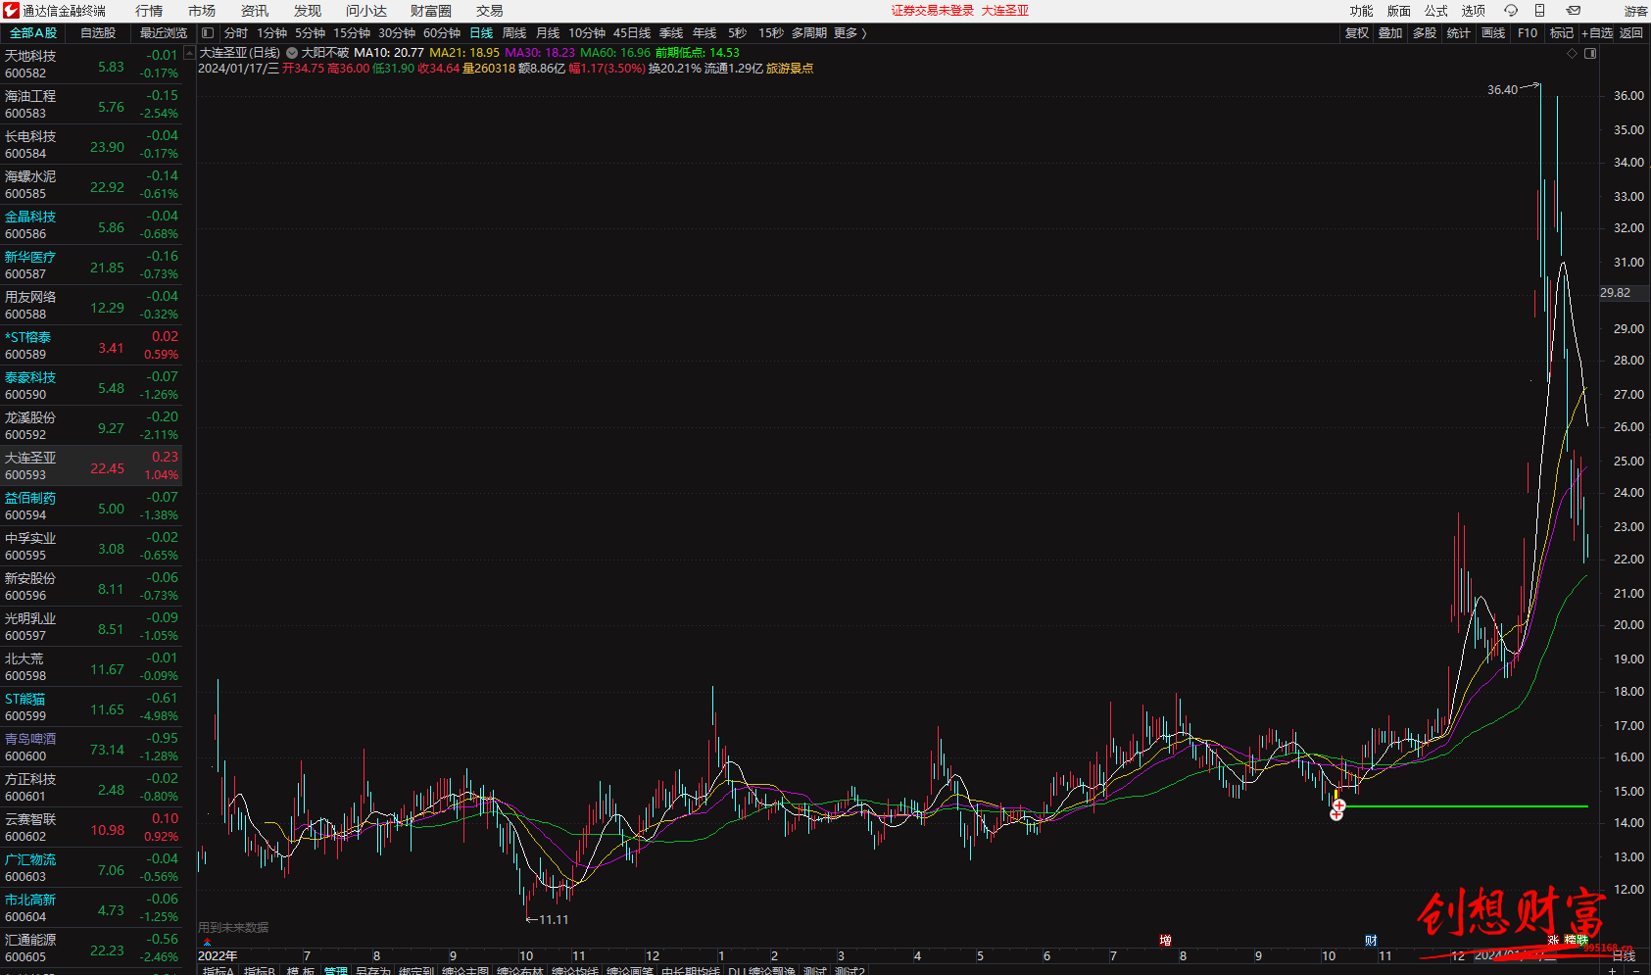
Task: Open the 问小达 menu
Action: (x=366, y=11)
